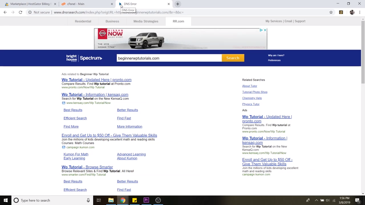
Task: Open the Residential navigation tab
Action: pos(83,21)
